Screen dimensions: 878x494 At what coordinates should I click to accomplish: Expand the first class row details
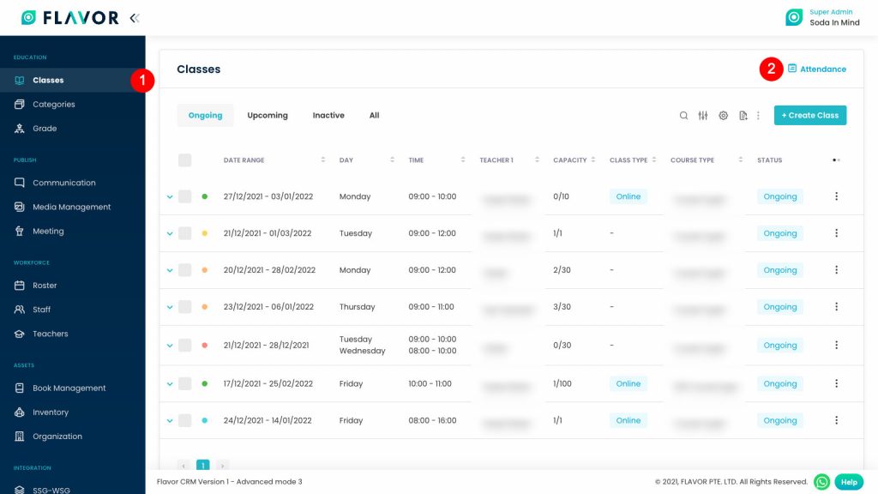click(168, 196)
